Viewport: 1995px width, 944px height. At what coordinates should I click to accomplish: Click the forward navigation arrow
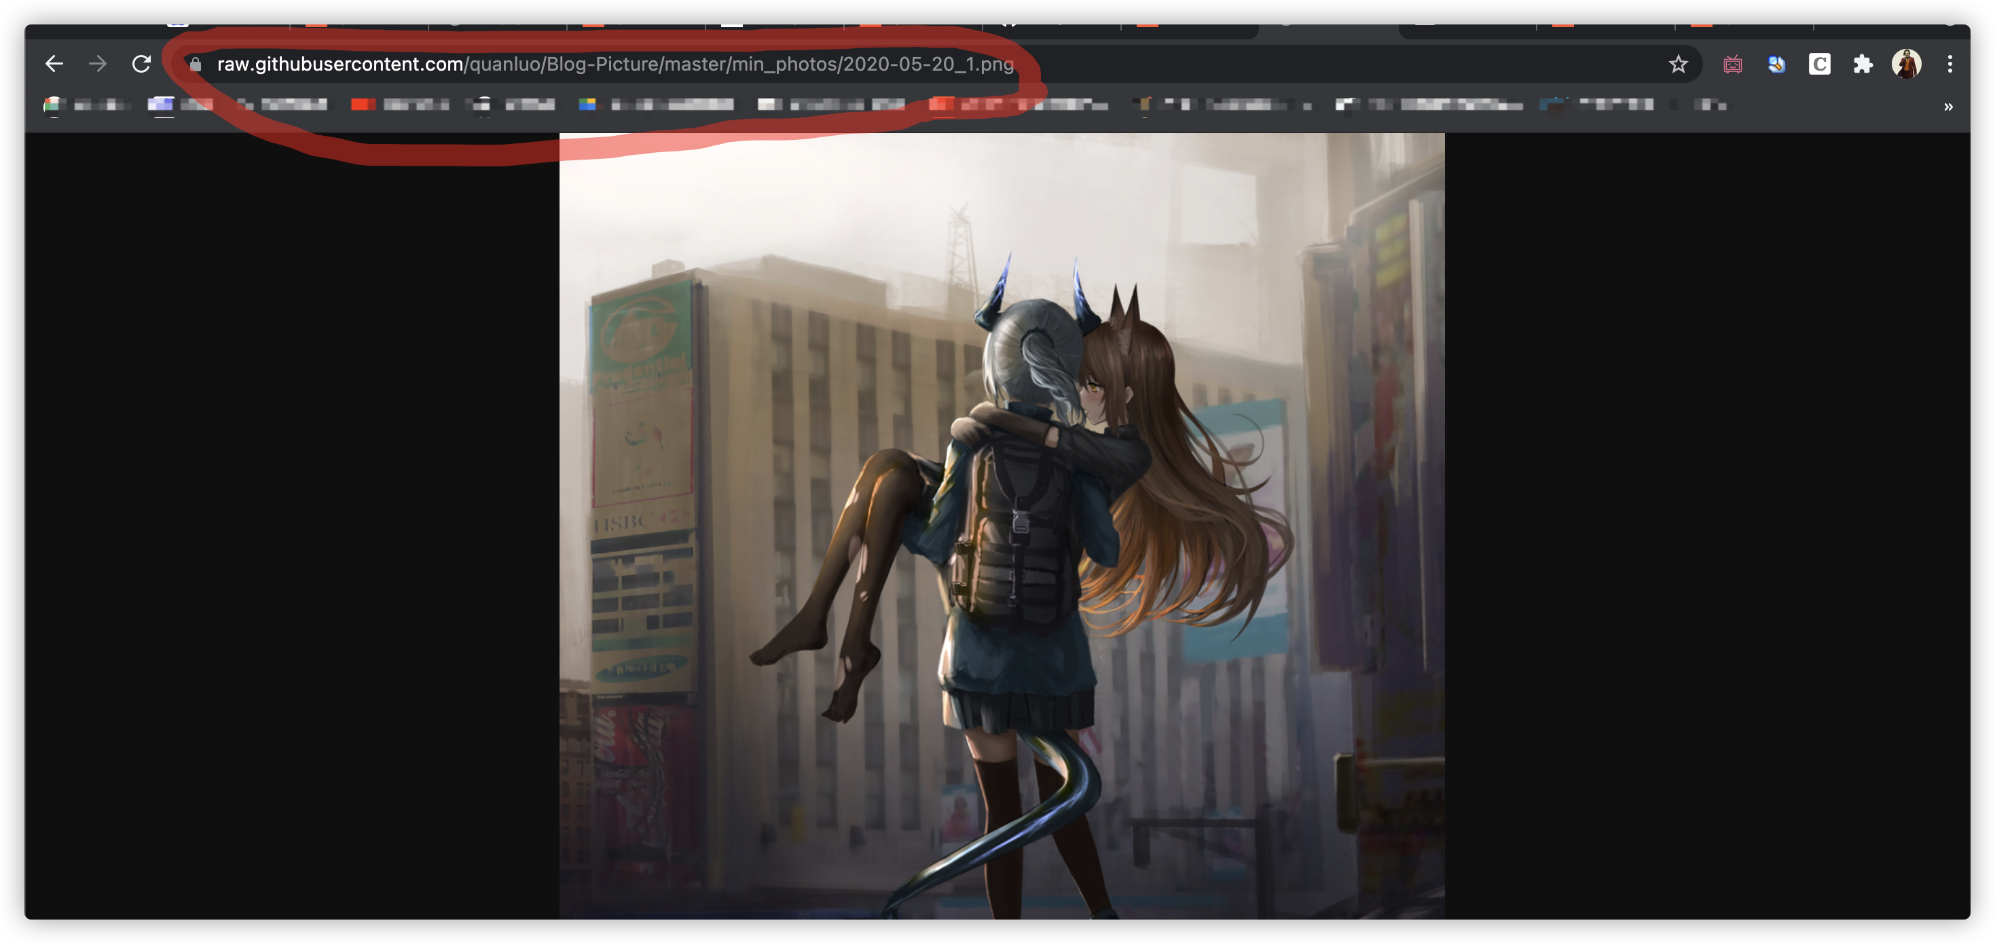coord(98,64)
